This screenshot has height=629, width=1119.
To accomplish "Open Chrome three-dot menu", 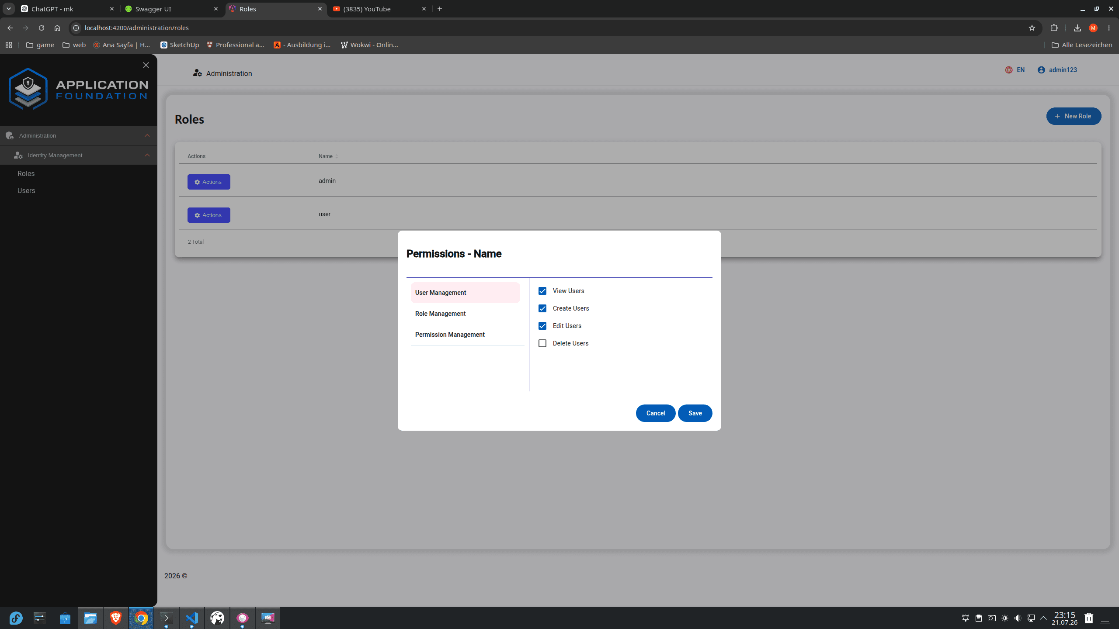I will (1109, 28).
